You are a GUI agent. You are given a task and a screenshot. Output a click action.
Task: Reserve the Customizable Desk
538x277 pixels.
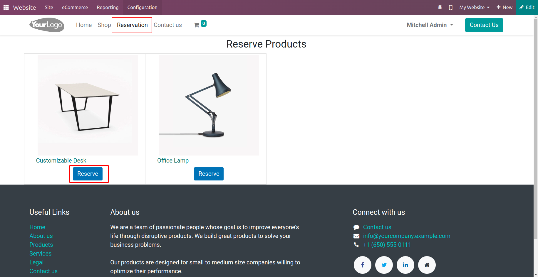point(88,174)
